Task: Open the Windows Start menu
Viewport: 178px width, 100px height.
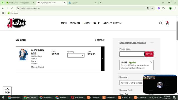Action: tap(3, 98)
